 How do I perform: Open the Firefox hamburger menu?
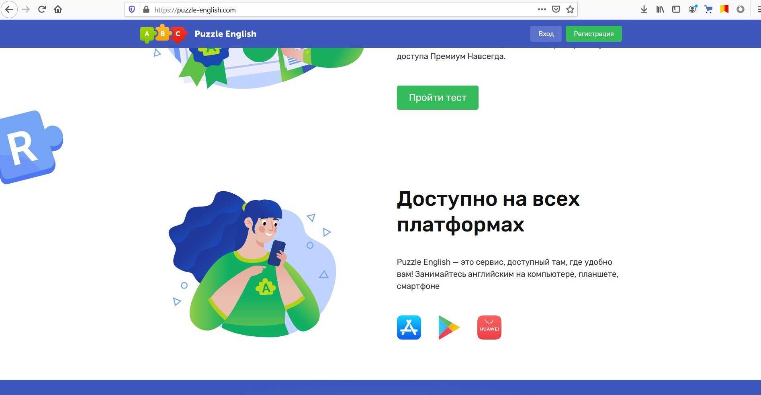(758, 9)
